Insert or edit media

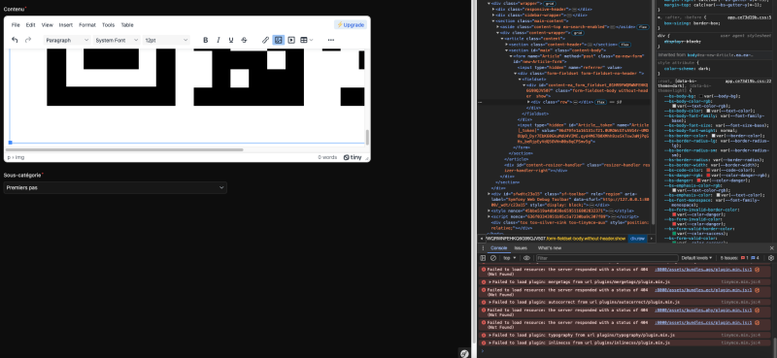point(291,40)
